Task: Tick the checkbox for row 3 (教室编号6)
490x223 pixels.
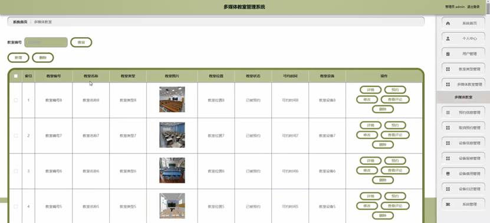Action: [16, 171]
